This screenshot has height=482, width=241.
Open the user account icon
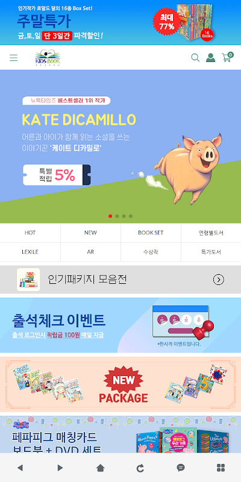[210, 57]
